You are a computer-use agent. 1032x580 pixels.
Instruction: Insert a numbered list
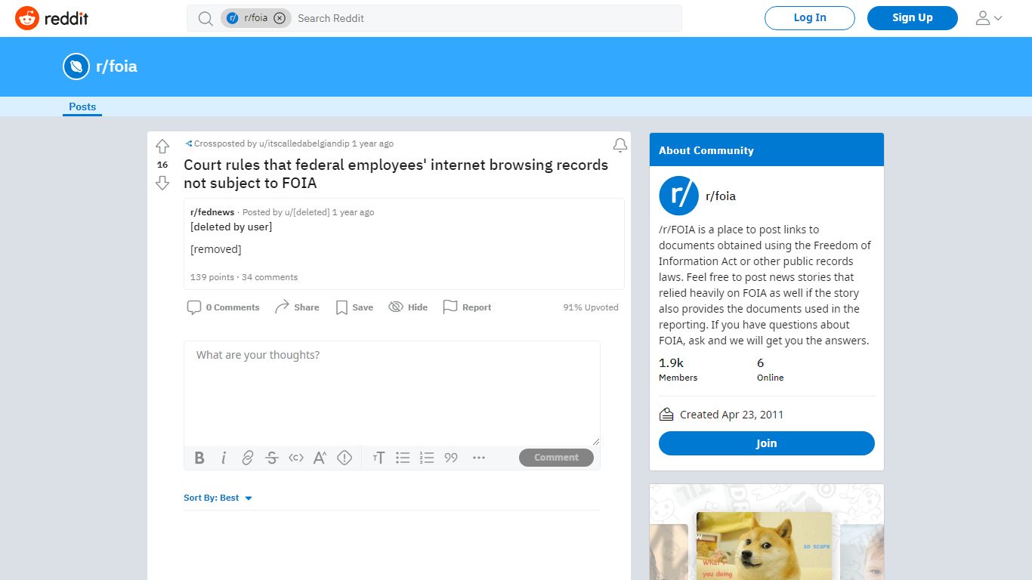(428, 458)
